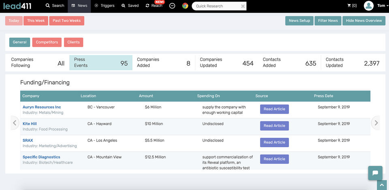Open the Triggers menu

point(105,6)
